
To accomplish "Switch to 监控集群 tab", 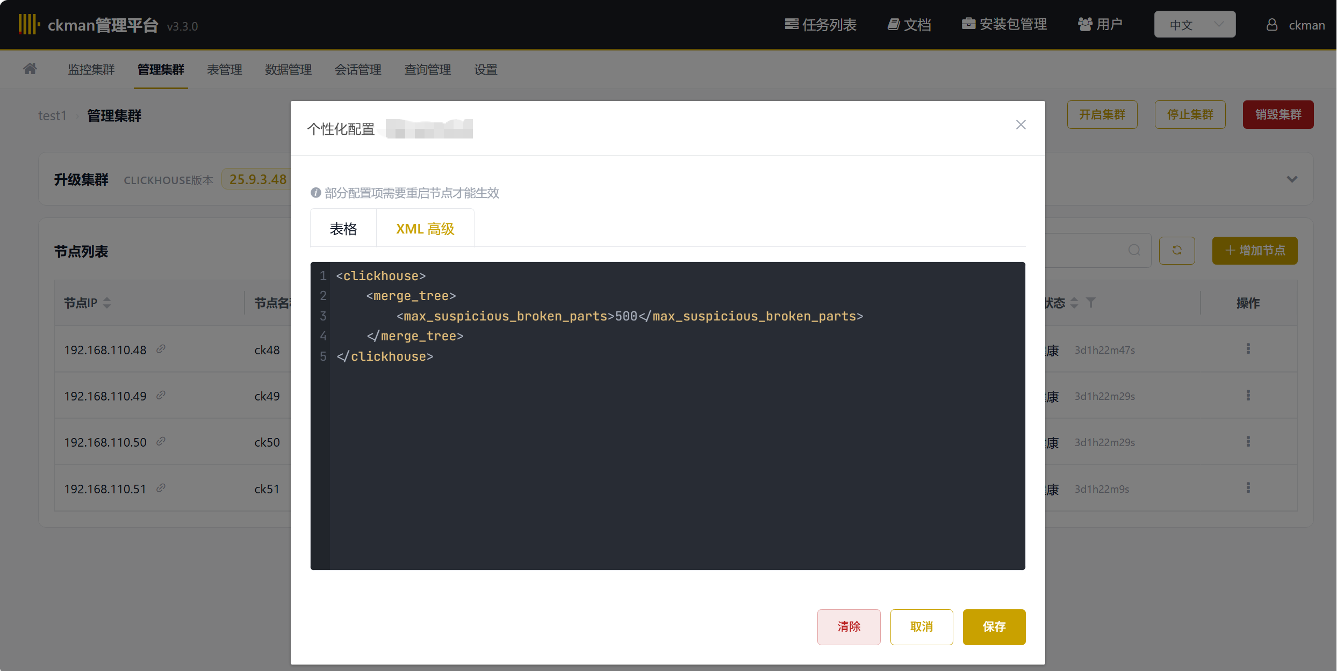I will pos(91,70).
